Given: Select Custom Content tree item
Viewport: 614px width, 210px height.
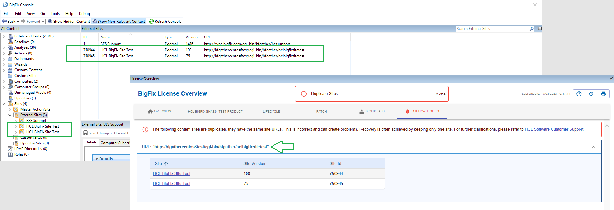Looking at the screenshot, I should (x=28, y=70).
